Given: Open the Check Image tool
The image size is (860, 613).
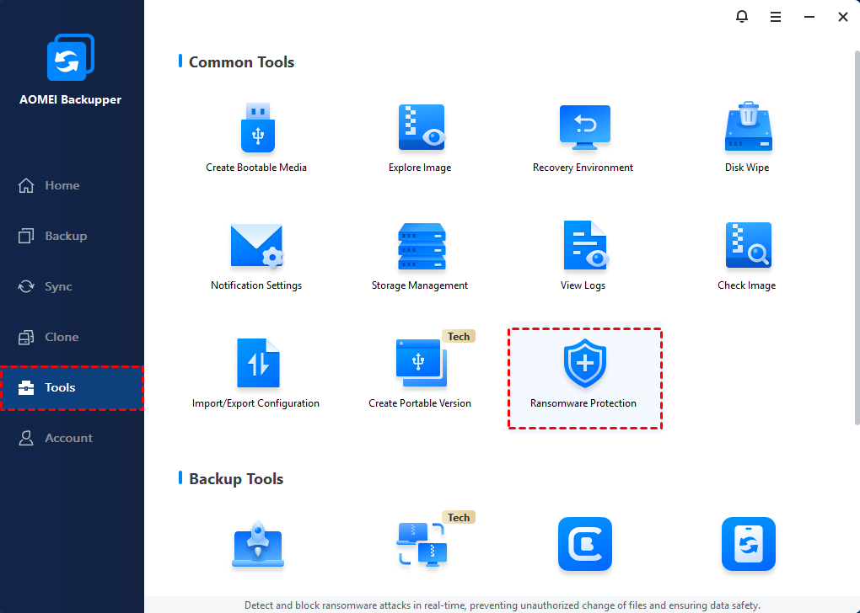Looking at the screenshot, I should point(748,256).
